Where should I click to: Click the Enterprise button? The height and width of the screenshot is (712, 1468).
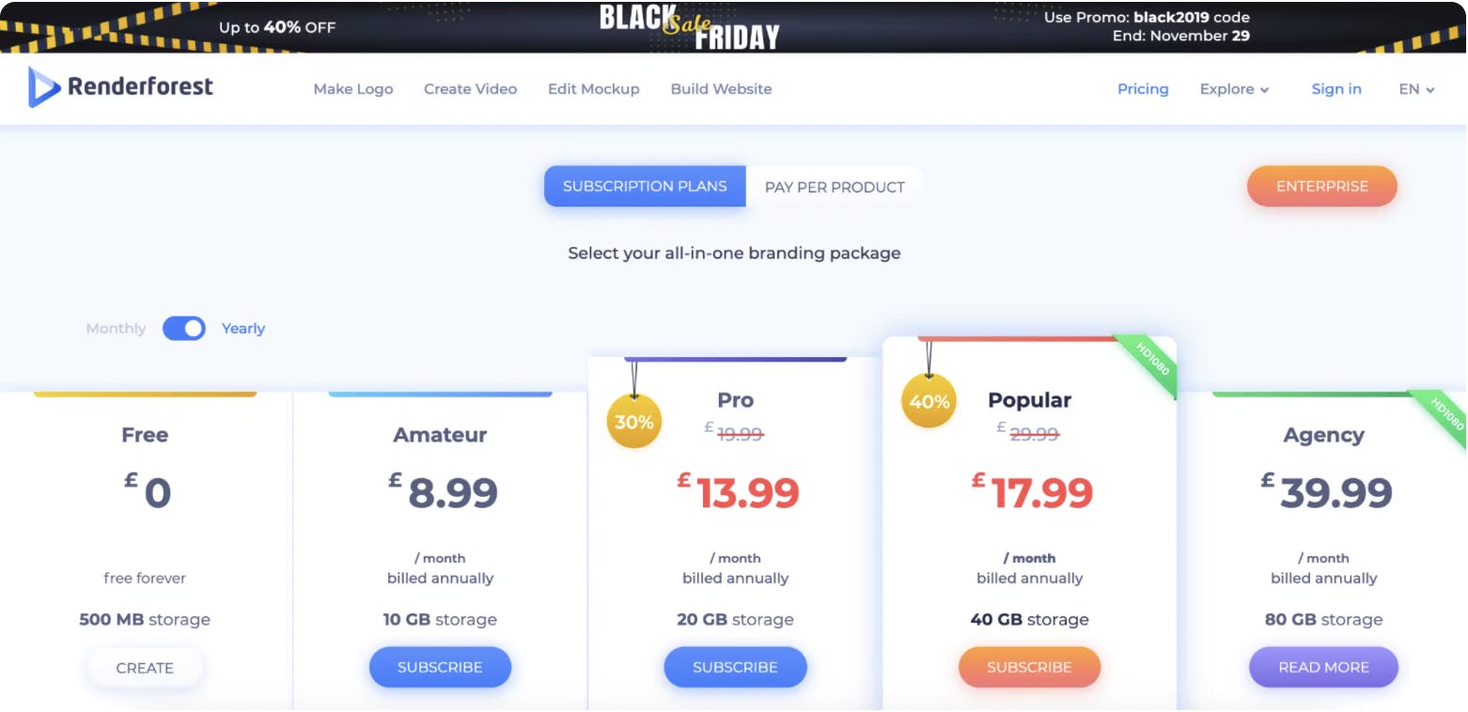coord(1321,186)
